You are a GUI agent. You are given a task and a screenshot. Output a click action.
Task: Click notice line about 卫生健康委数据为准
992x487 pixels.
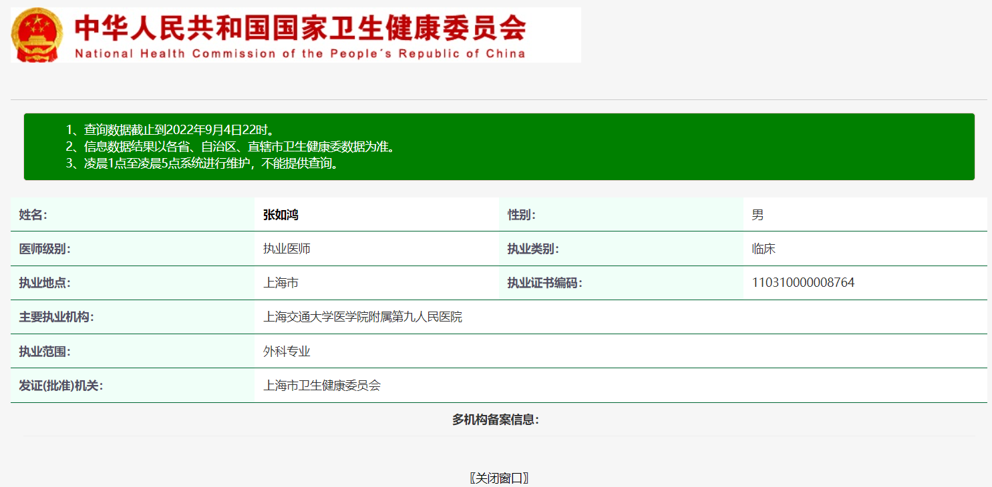pyautogui.click(x=231, y=147)
